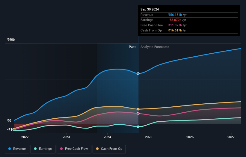The width and height of the screenshot is (246, 157).
Task: Click the 'Past' region label
Action: [x=132, y=47]
